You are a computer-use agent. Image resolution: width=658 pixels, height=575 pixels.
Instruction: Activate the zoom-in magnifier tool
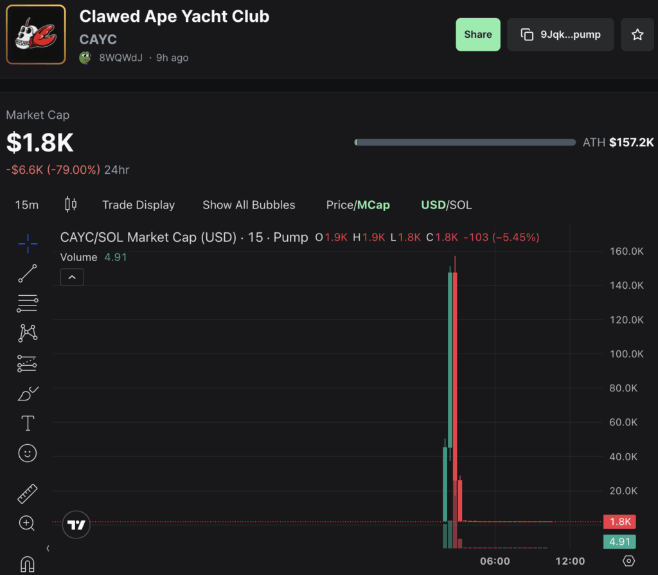pyautogui.click(x=27, y=524)
